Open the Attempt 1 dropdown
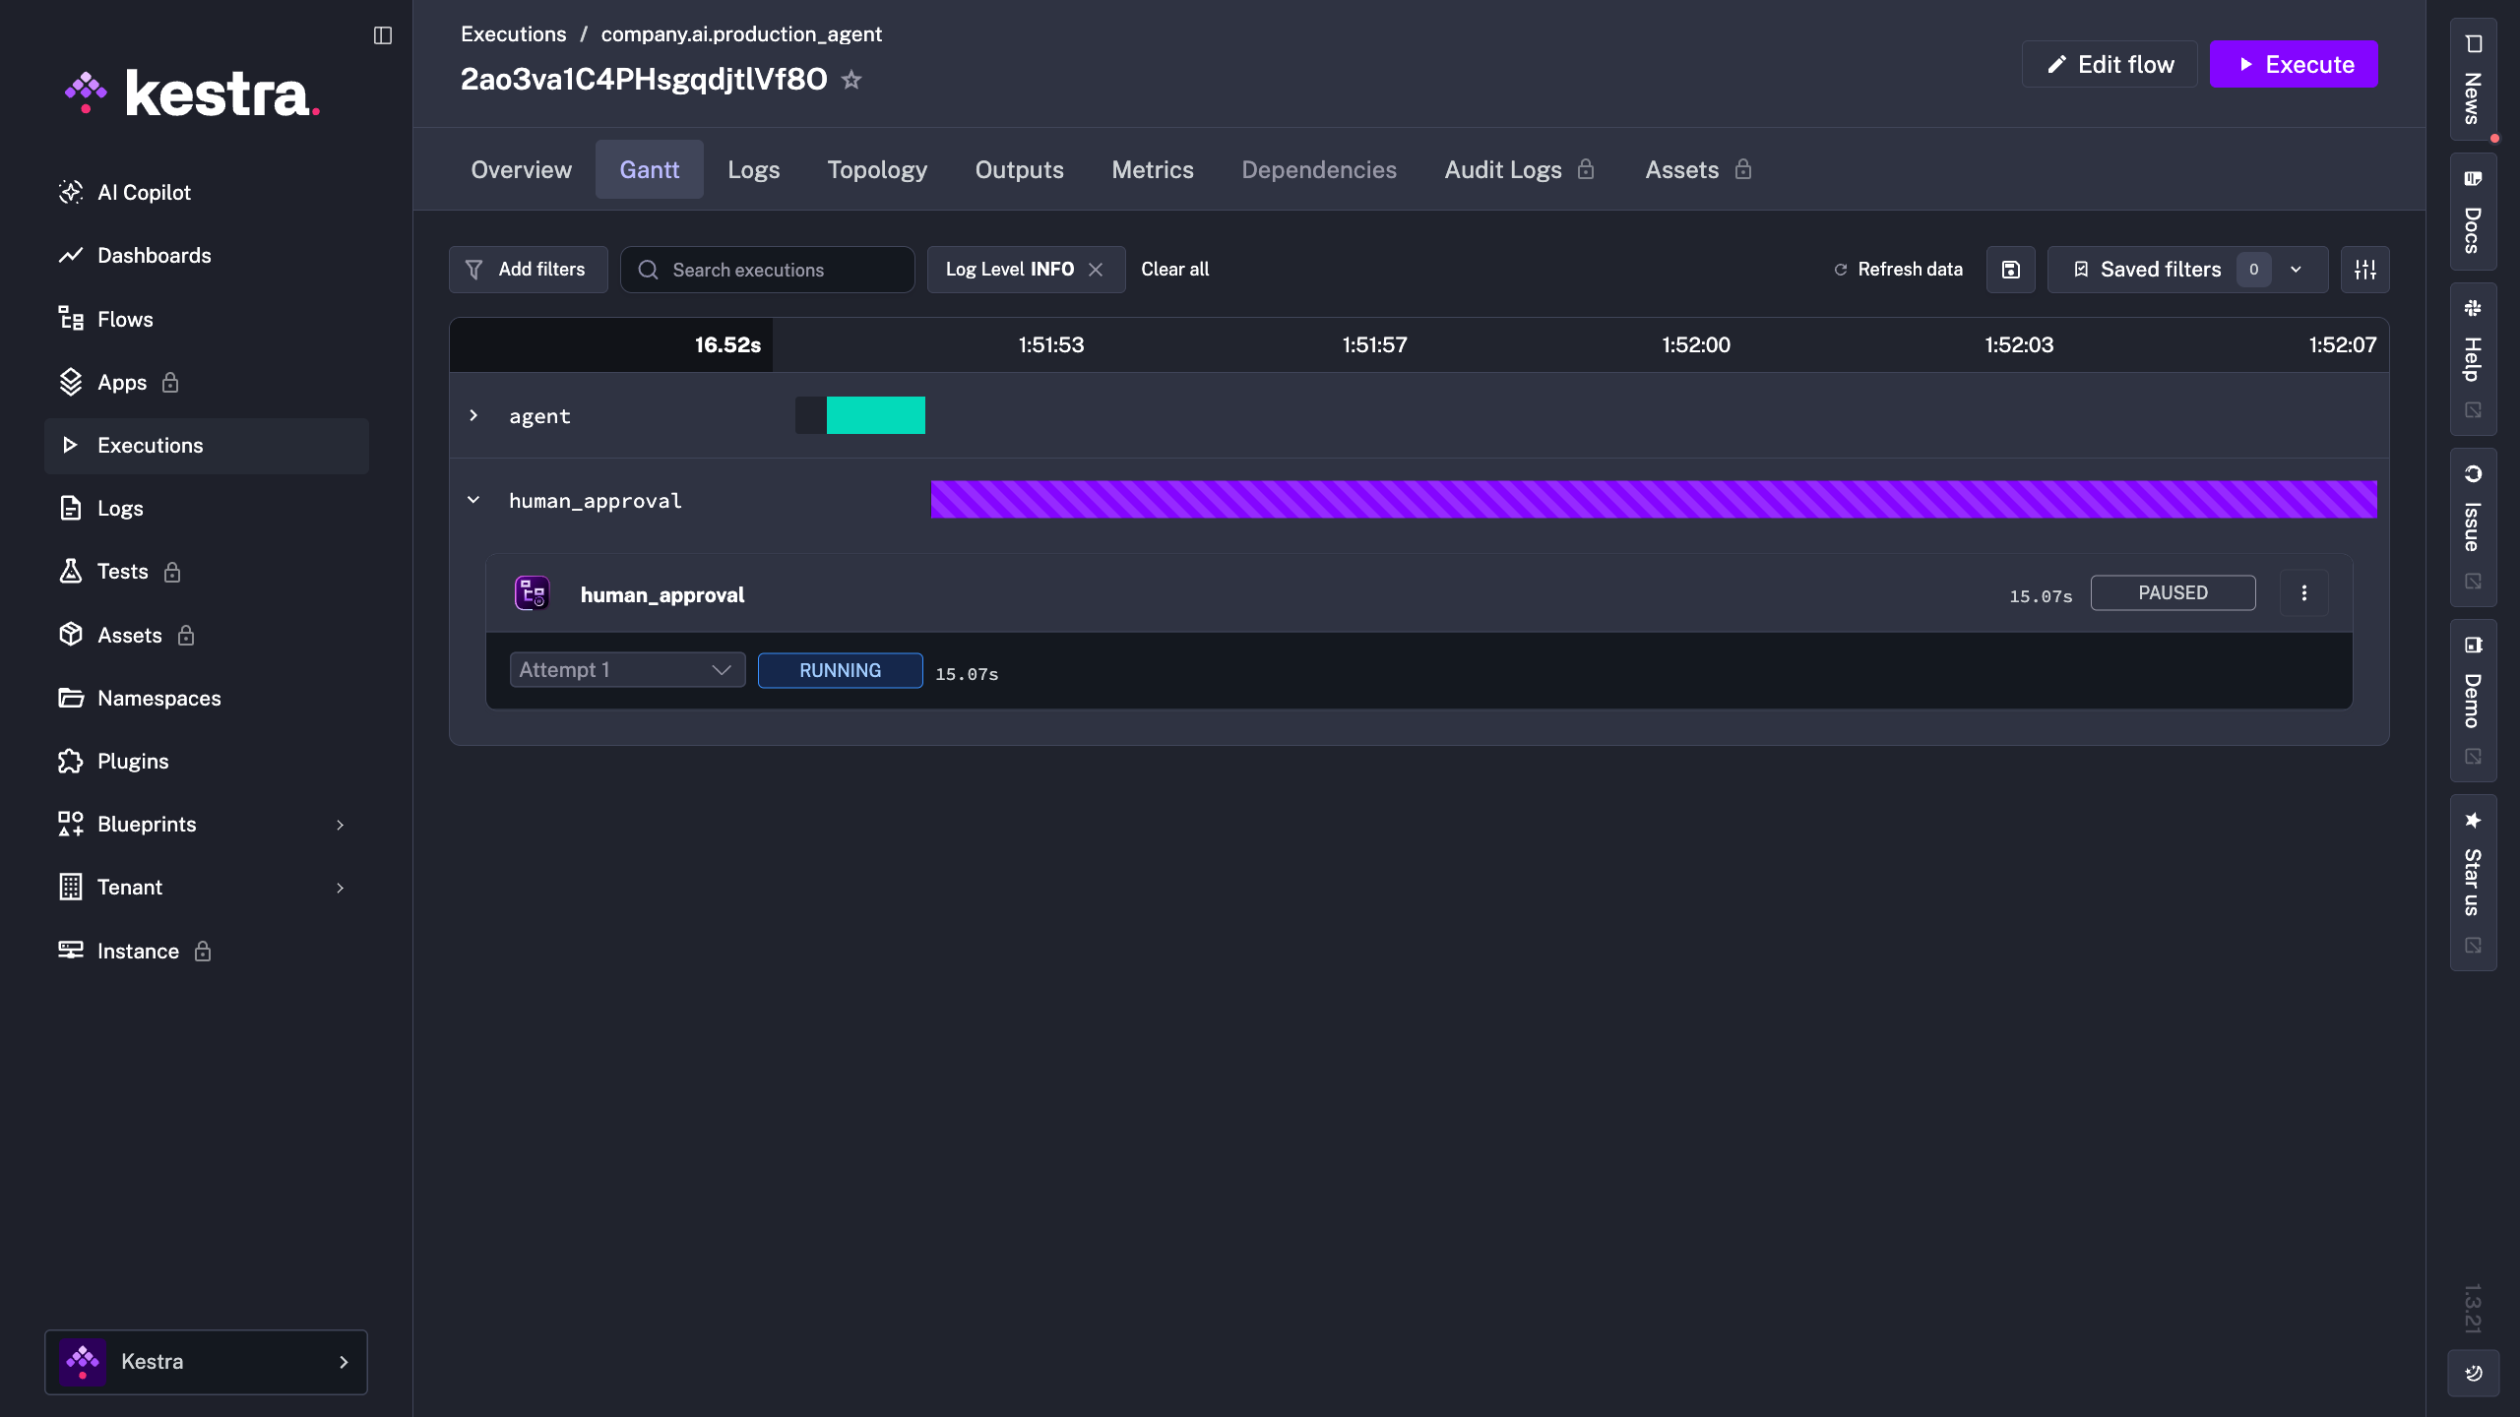 pyautogui.click(x=627, y=670)
